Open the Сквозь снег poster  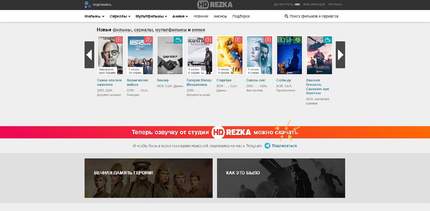pos(259,55)
